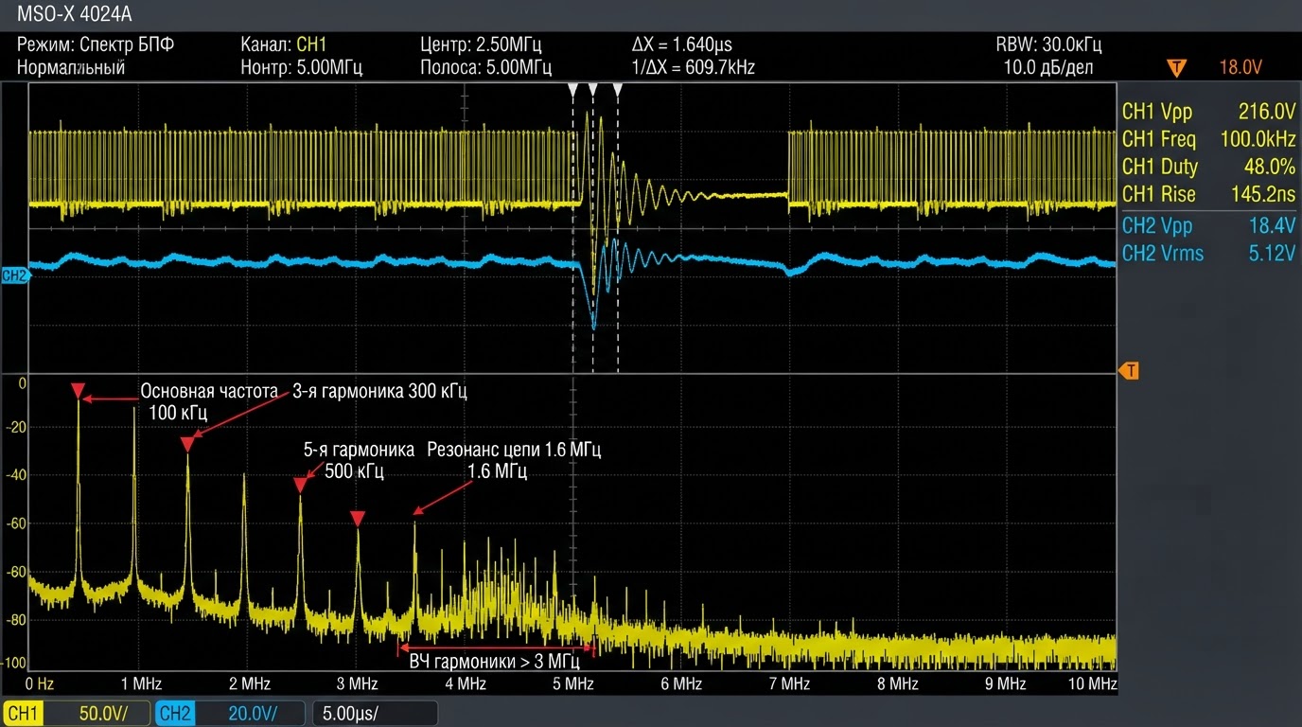Select the CH2 Vpp 18.4V measurement
The width and height of the screenshot is (1302, 727).
1208,225
